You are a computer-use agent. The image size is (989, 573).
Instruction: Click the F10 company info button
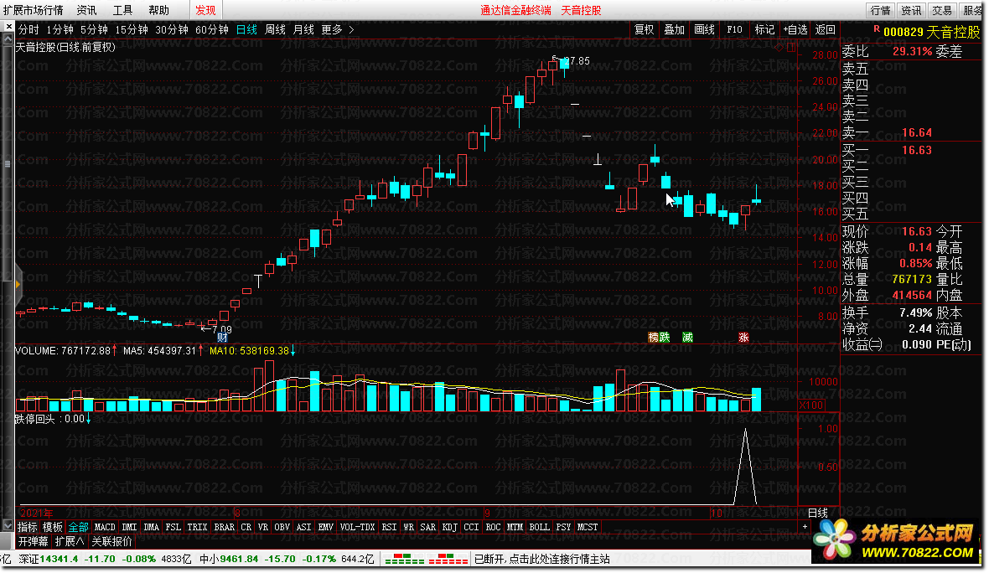click(735, 29)
